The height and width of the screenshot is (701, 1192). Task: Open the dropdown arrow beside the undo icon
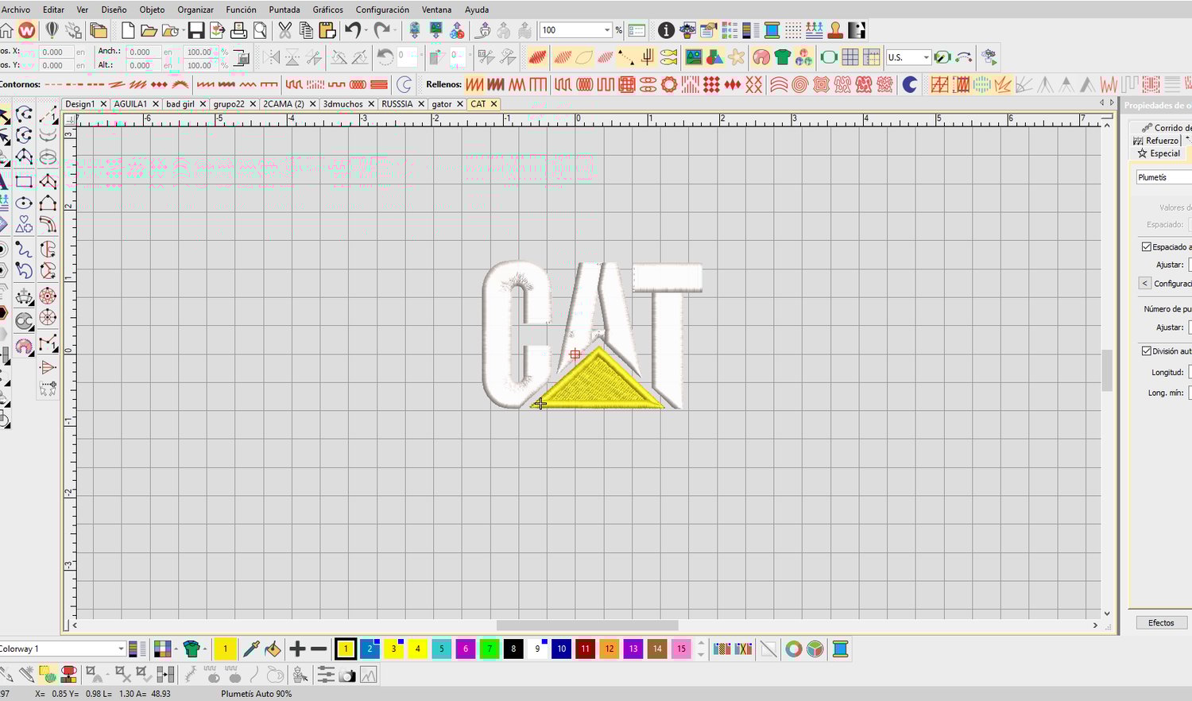pyautogui.click(x=366, y=31)
